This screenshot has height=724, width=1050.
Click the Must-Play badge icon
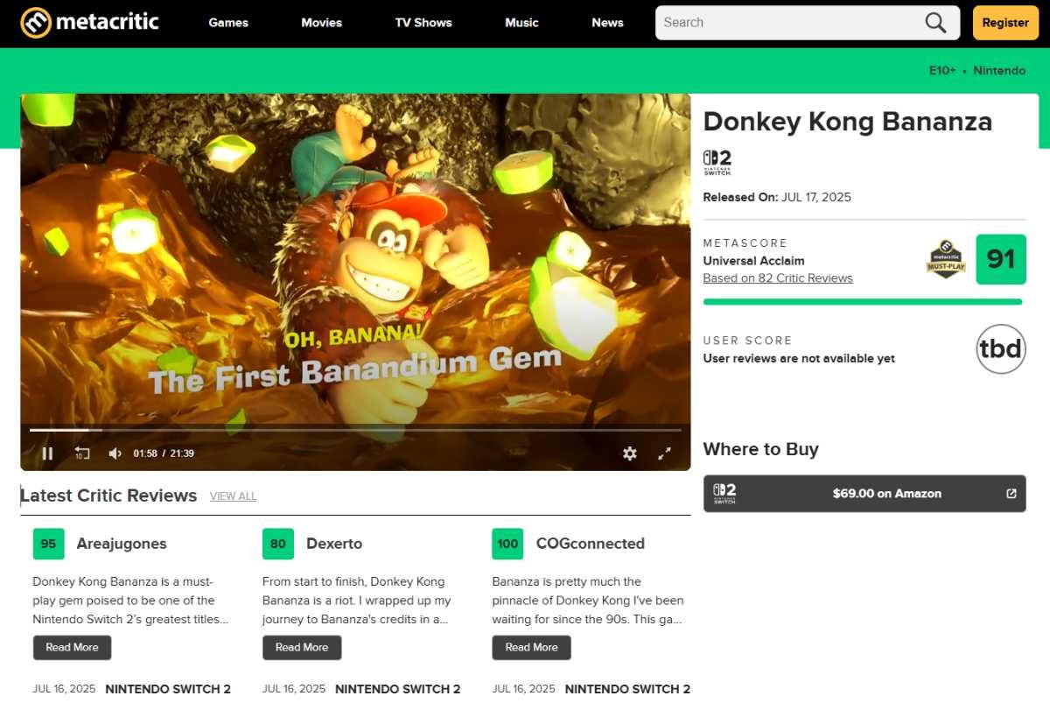pyautogui.click(x=946, y=260)
